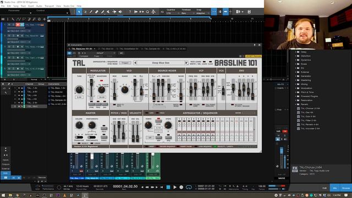Screen dimensions: 352x198
Task: Toggle the Full Range Envelope switch
Action: point(203,105)
